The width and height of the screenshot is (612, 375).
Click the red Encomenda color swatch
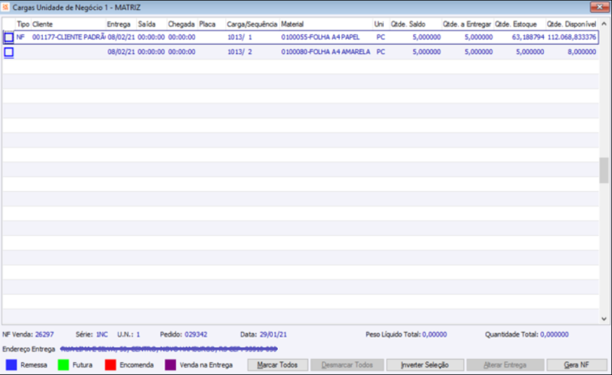pos(110,365)
